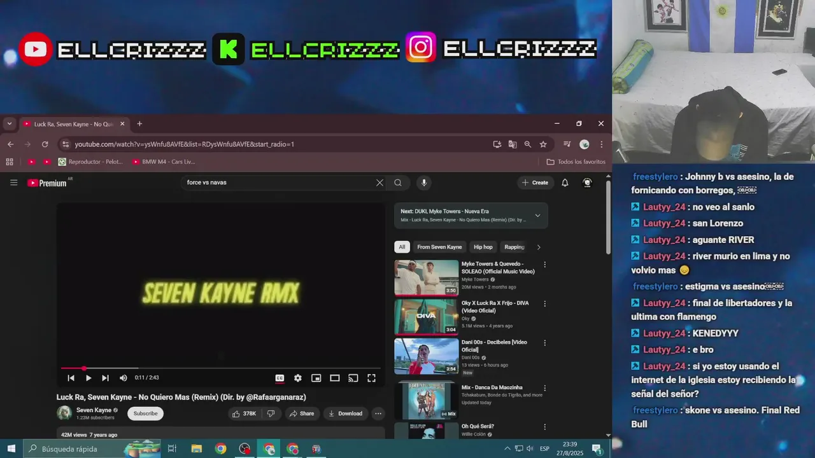The height and width of the screenshot is (458, 815).
Task: Enter full screen on the player
Action: coord(371,378)
